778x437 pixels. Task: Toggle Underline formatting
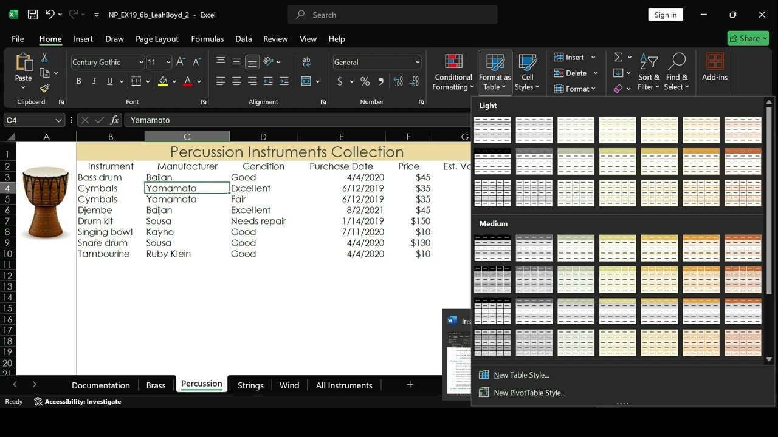[109, 81]
